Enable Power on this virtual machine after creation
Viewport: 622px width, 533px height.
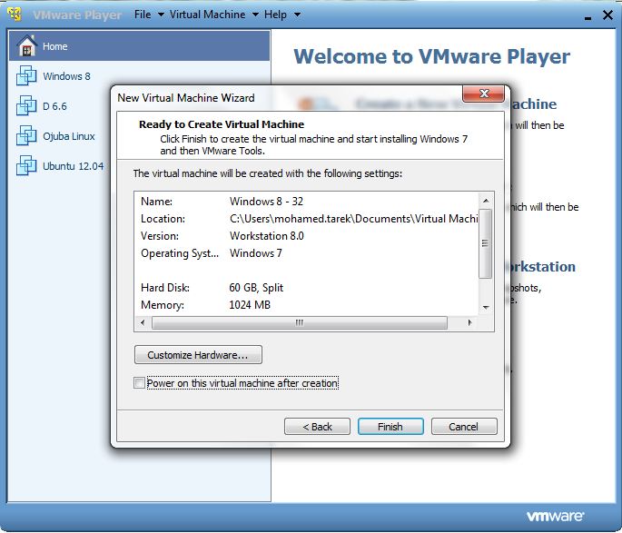139,383
